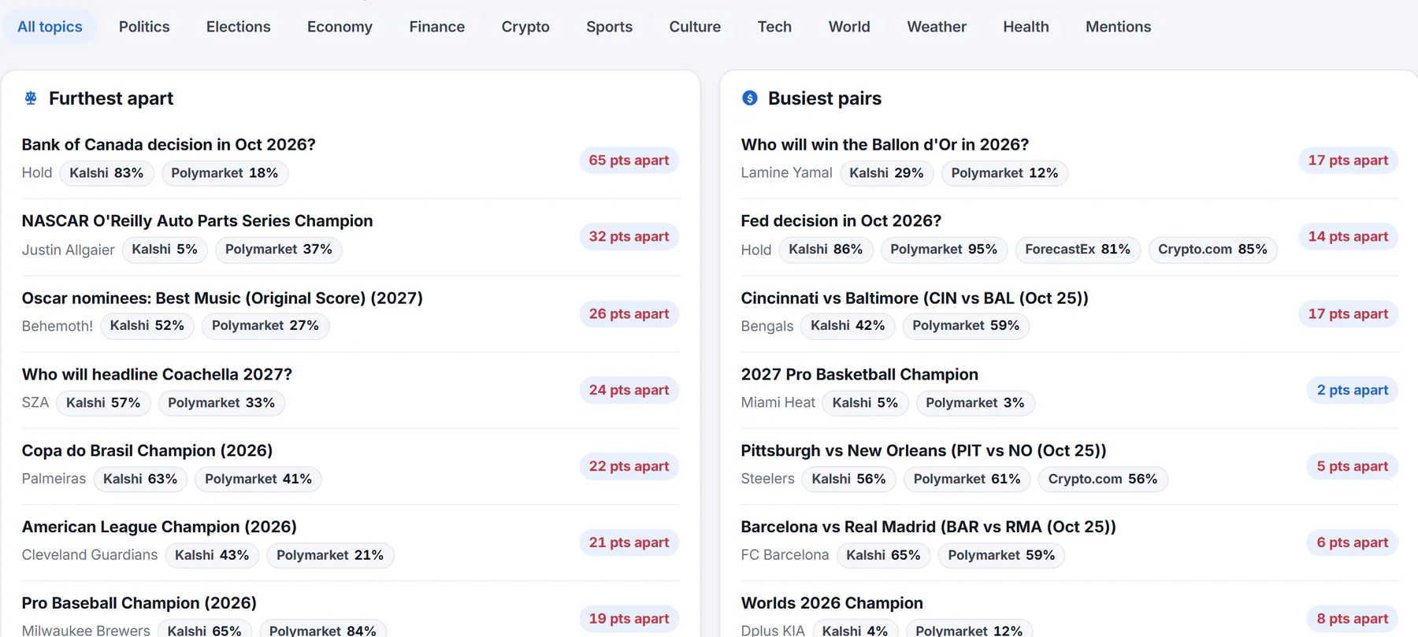1418x637 pixels.
Task: Click Polymarket 61% chip for Steelers
Action: (967, 480)
